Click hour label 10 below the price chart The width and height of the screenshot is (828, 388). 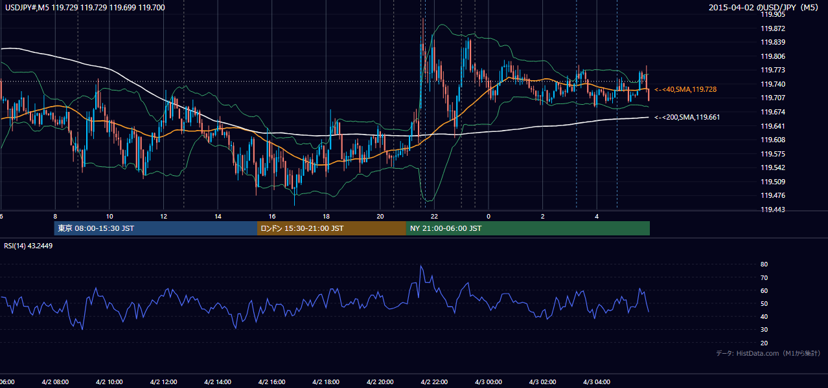tap(109, 216)
